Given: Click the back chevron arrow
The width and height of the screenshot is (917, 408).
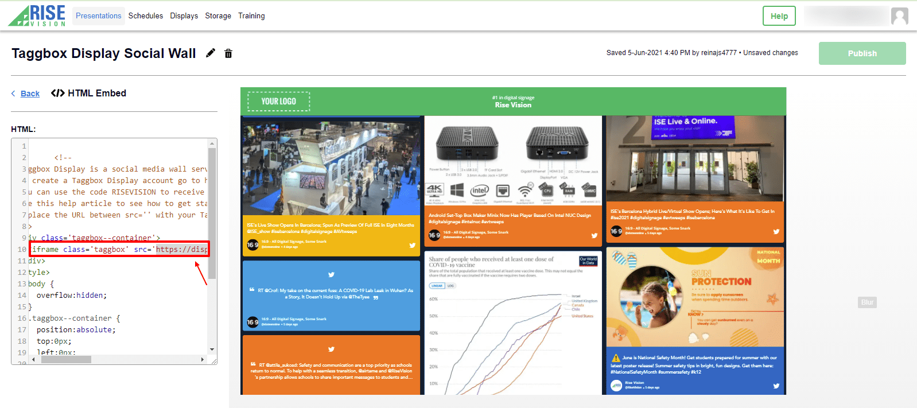Looking at the screenshot, I should pyautogui.click(x=13, y=94).
